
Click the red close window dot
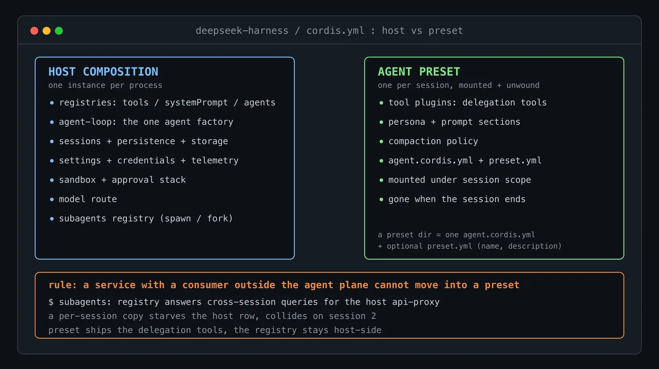pyautogui.click(x=34, y=31)
